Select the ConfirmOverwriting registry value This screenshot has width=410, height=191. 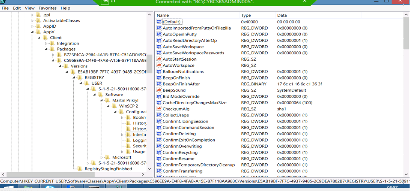[182, 146]
